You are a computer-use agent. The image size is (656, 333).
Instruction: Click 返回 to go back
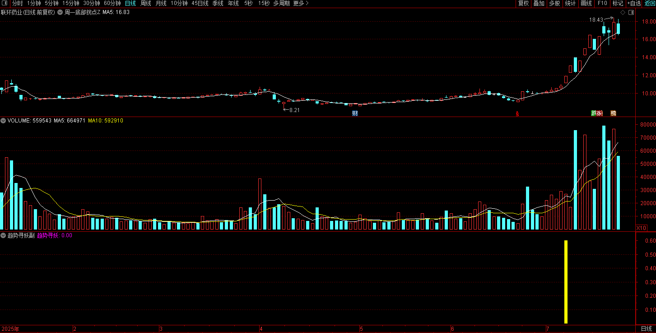click(650, 3)
